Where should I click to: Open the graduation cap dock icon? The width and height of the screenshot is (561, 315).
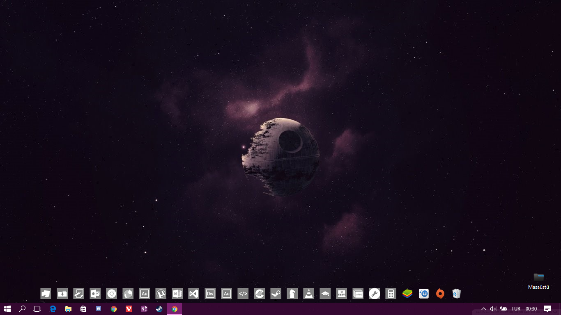[325, 293]
